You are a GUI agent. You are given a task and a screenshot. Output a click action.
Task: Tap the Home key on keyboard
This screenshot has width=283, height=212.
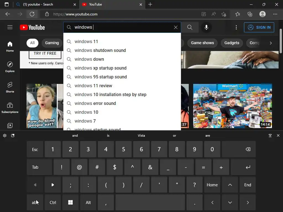point(212,185)
